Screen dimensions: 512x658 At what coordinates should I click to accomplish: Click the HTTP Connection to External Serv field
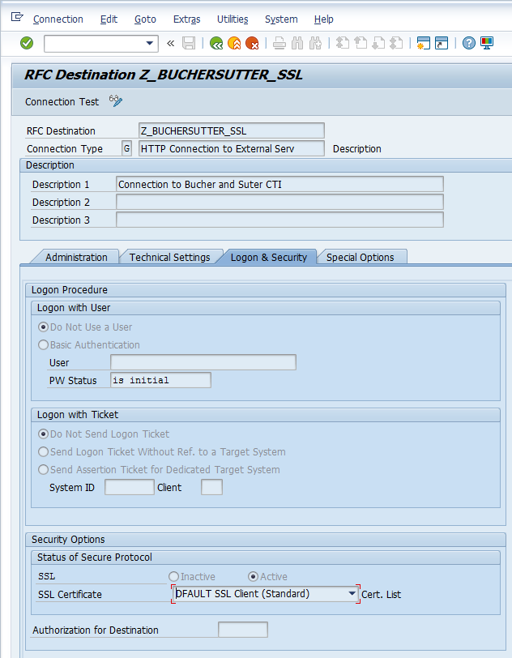tap(231, 148)
